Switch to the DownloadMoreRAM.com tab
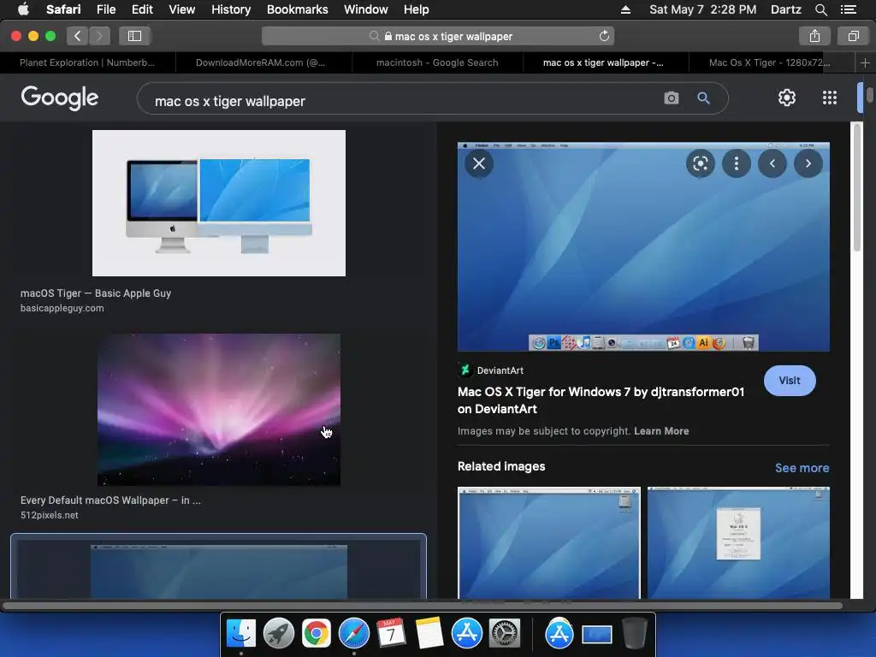The image size is (876, 657). pyautogui.click(x=263, y=62)
